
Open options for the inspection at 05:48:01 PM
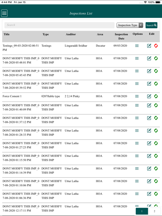tap(137, 58)
